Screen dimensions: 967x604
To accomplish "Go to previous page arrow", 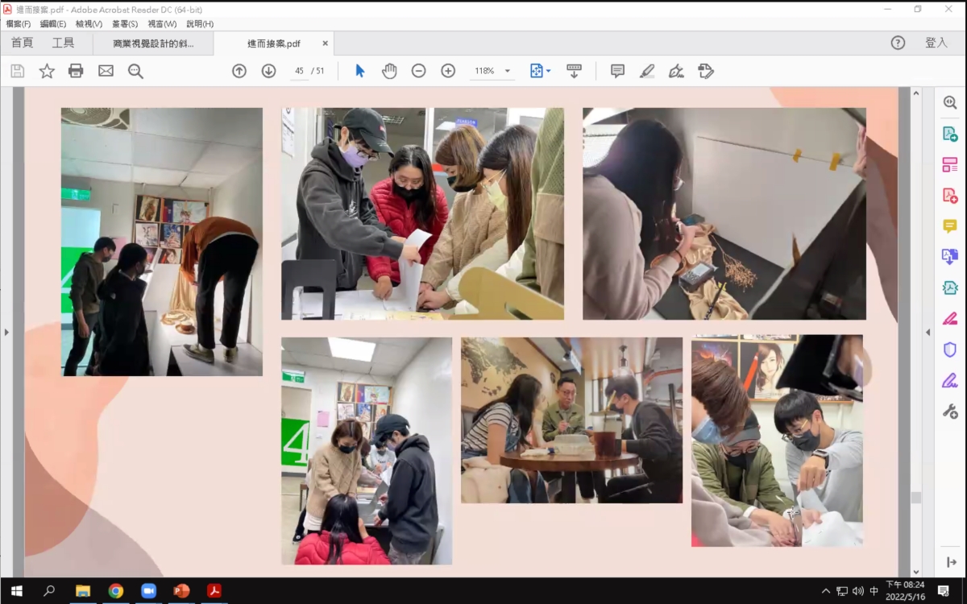I will [239, 71].
